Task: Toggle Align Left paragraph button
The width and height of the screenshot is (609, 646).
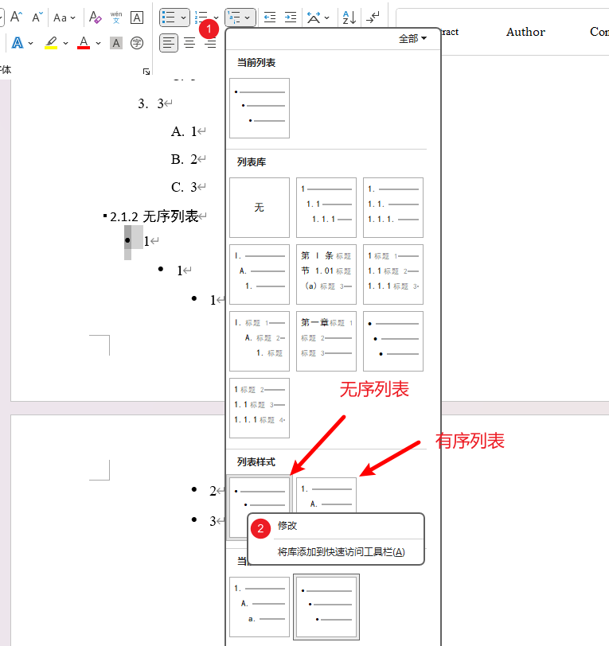Action: [x=169, y=43]
